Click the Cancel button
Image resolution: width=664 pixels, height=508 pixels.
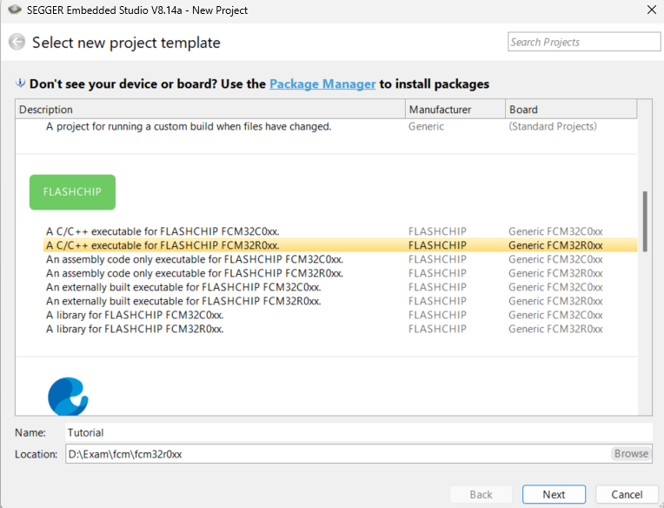pyautogui.click(x=627, y=494)
